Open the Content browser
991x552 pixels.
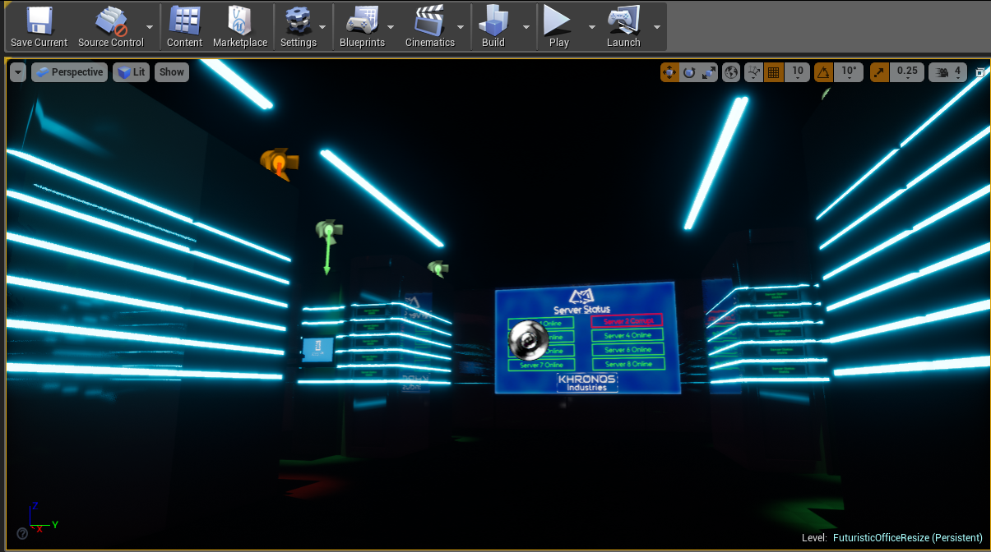184,26
